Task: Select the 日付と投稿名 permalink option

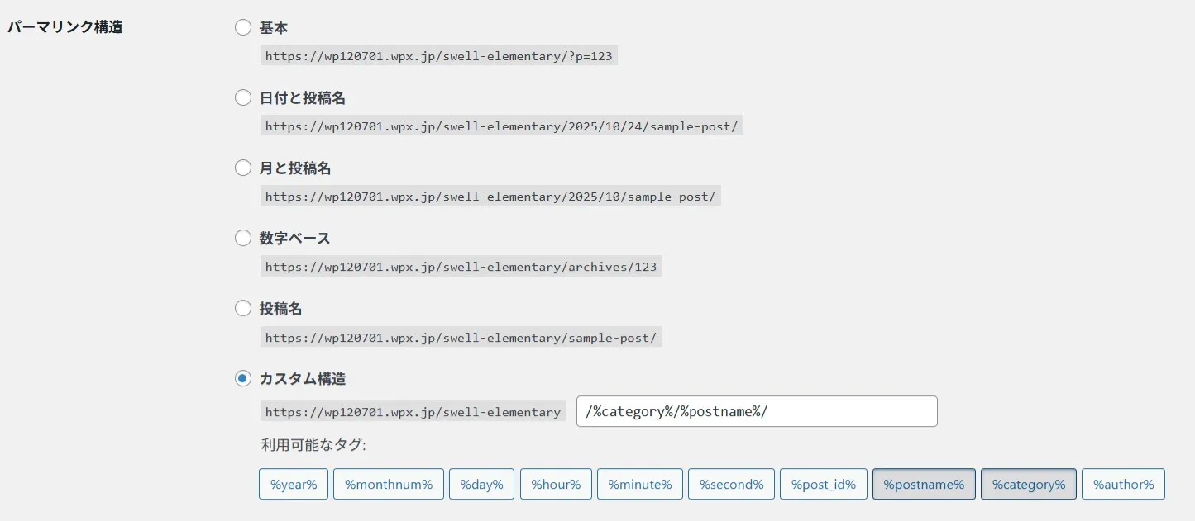Action: 243,97
